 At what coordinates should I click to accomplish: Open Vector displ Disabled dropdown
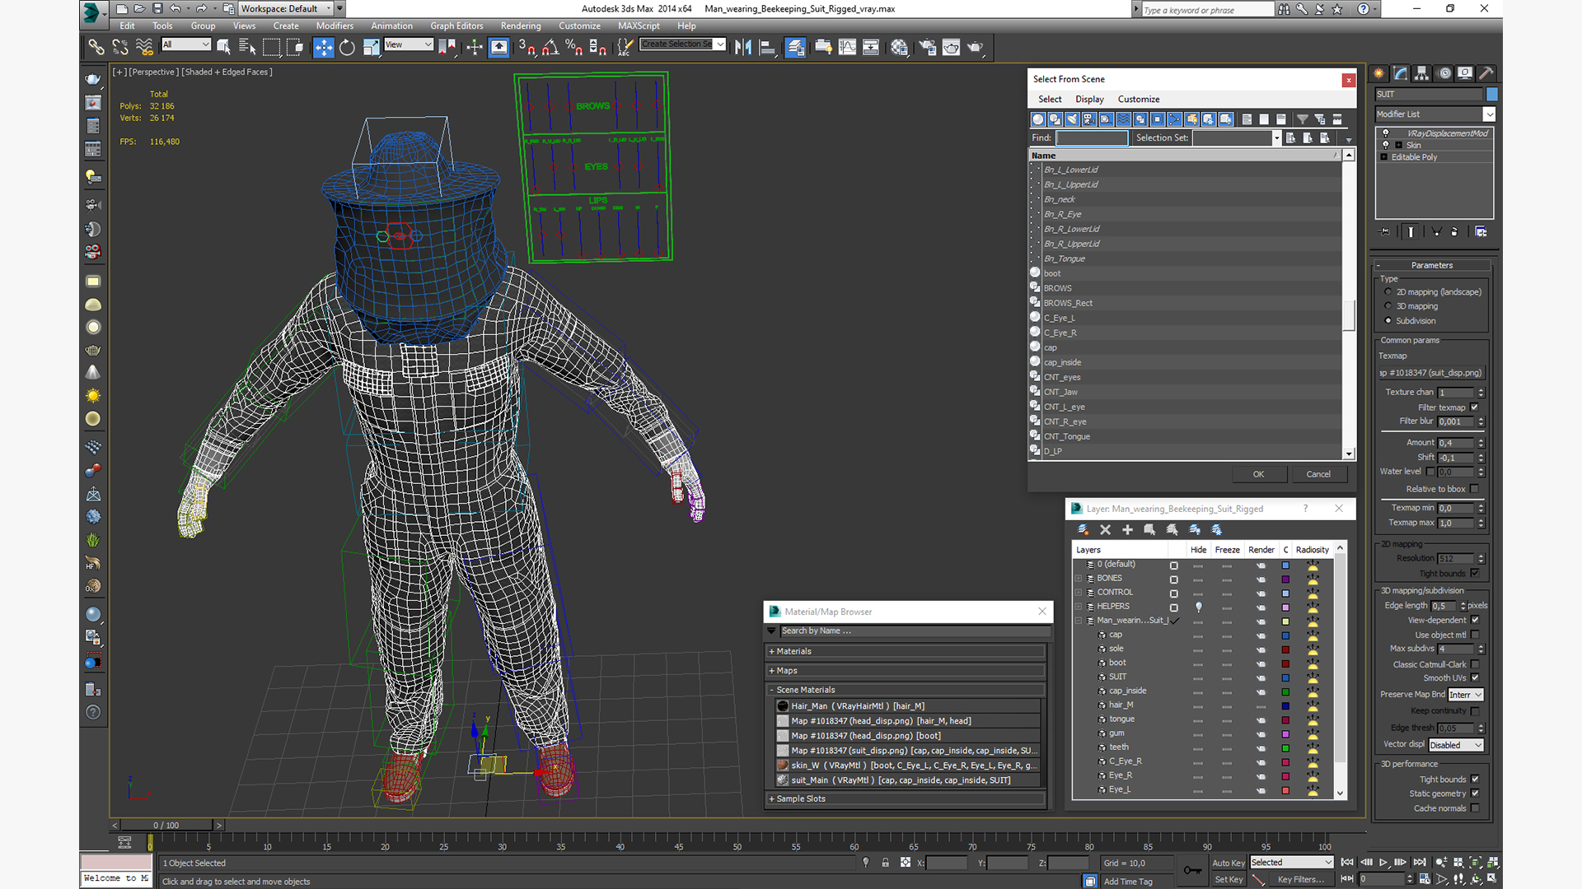click(1455, 745)
